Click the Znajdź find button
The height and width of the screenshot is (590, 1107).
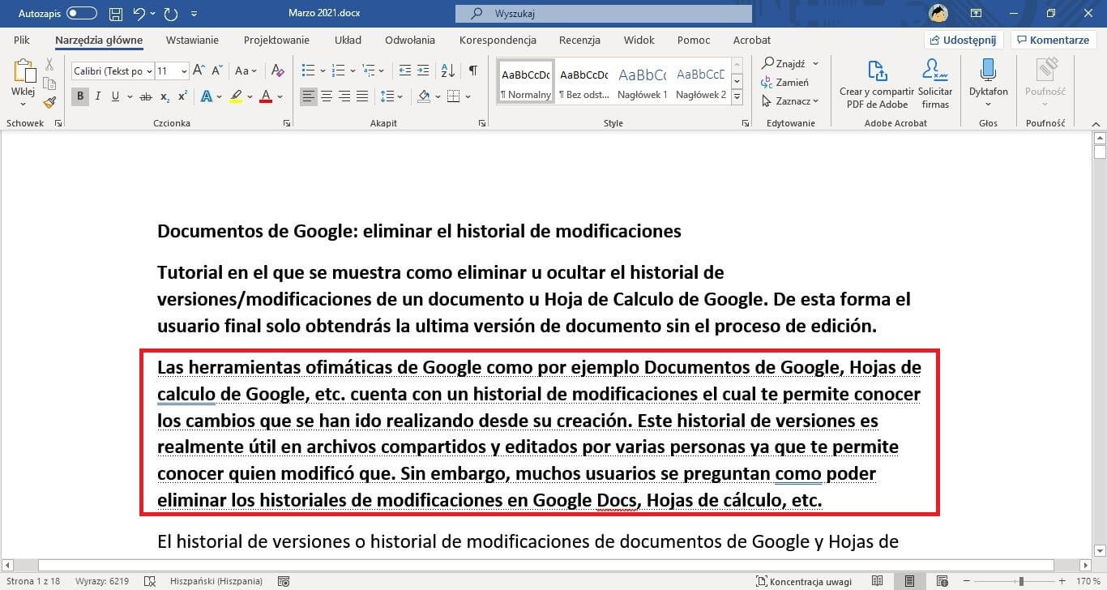(784, 63)
